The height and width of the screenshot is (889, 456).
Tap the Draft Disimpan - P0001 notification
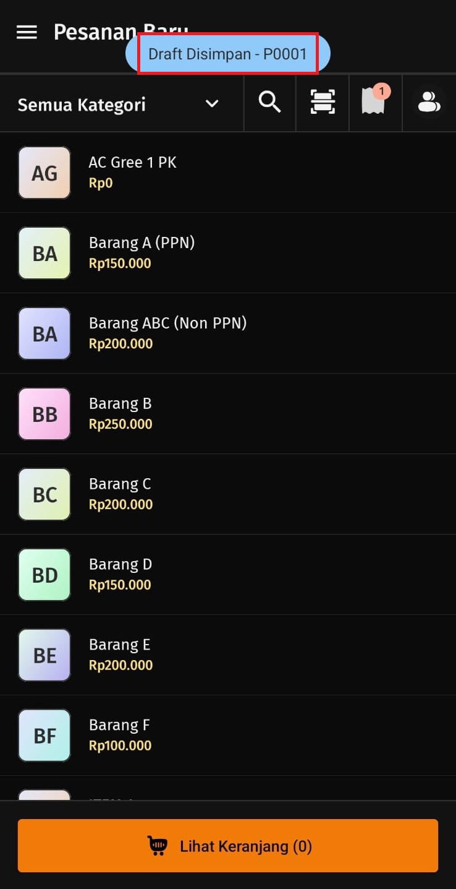pyautogui.click(x=227, y=54)
